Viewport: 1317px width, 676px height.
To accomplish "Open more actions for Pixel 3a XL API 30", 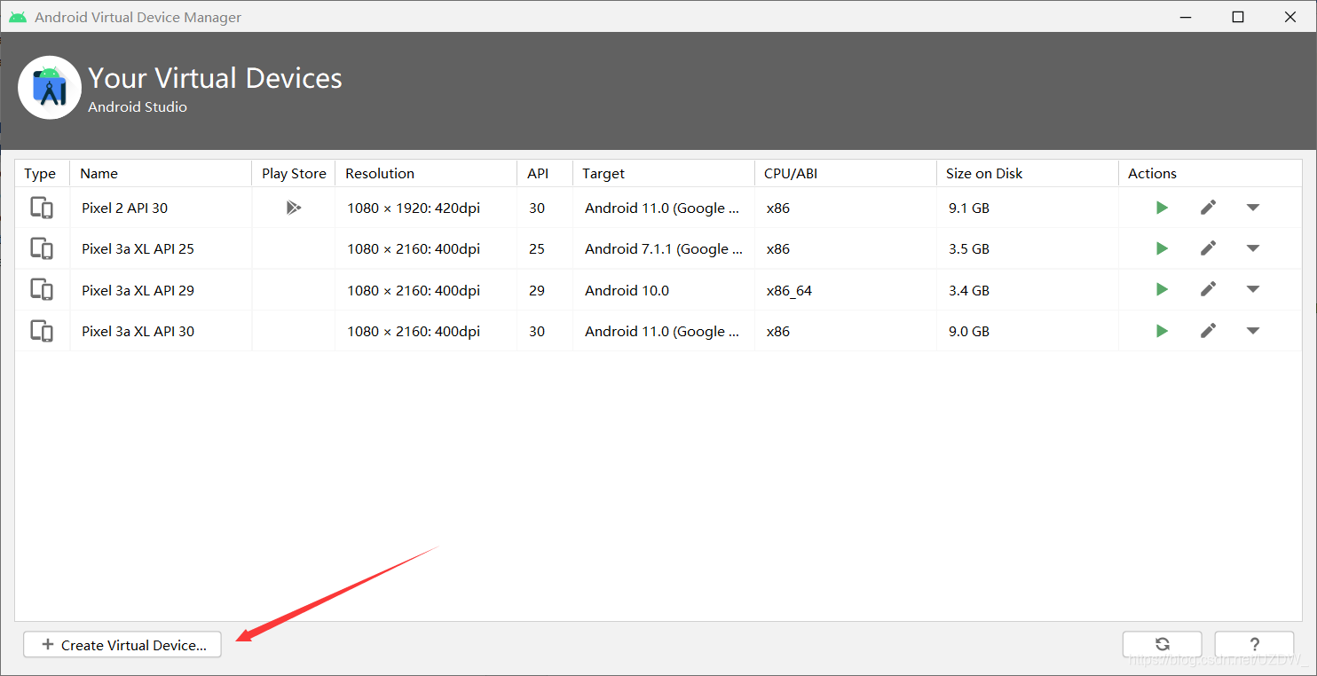I will (1253, 331).
